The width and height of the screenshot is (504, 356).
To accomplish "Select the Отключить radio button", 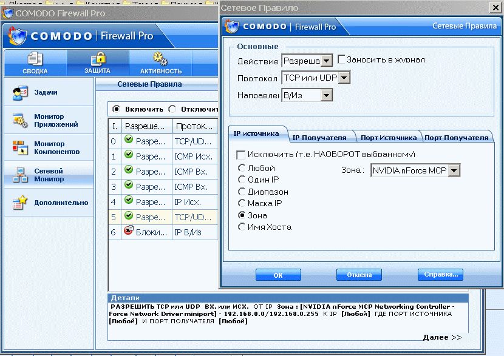I will pos(172,109).
